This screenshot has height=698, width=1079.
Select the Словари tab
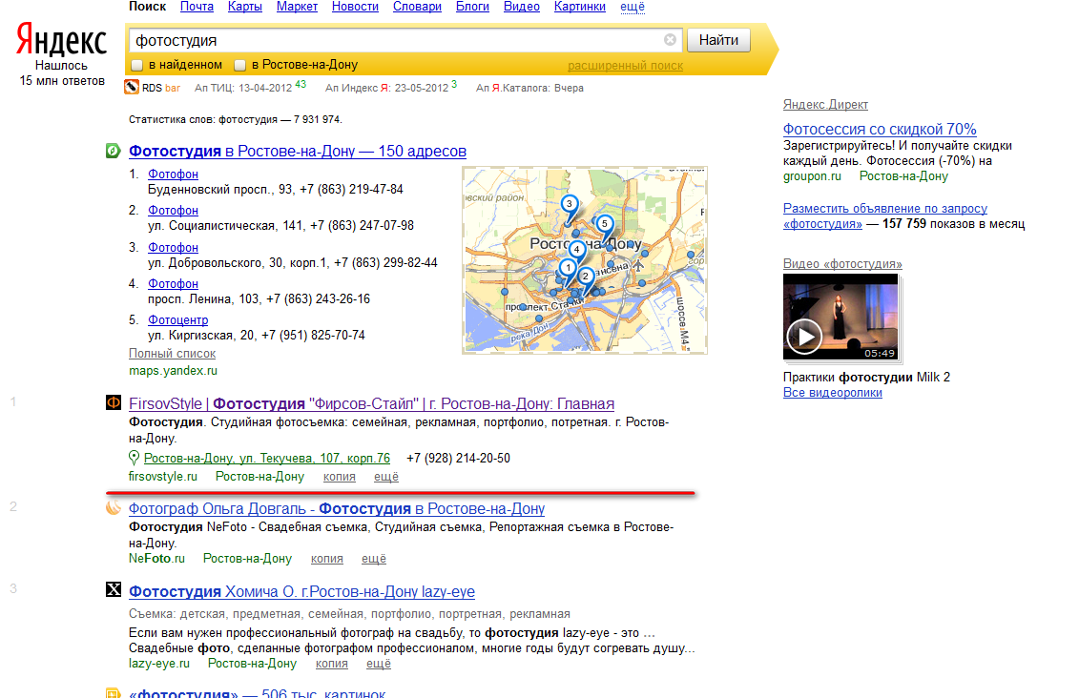tap(417, 7)
